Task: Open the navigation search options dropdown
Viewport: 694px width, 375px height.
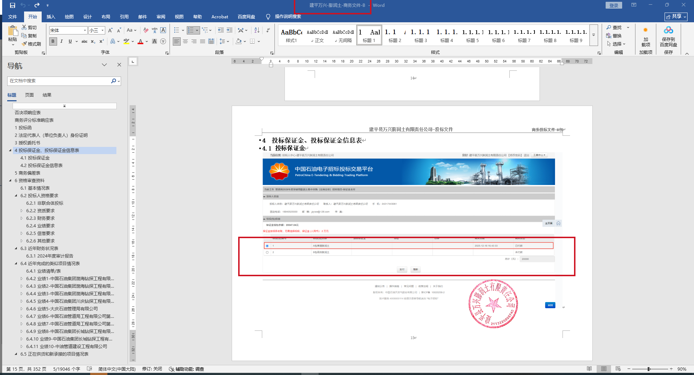Action: [x=119, y=81]
